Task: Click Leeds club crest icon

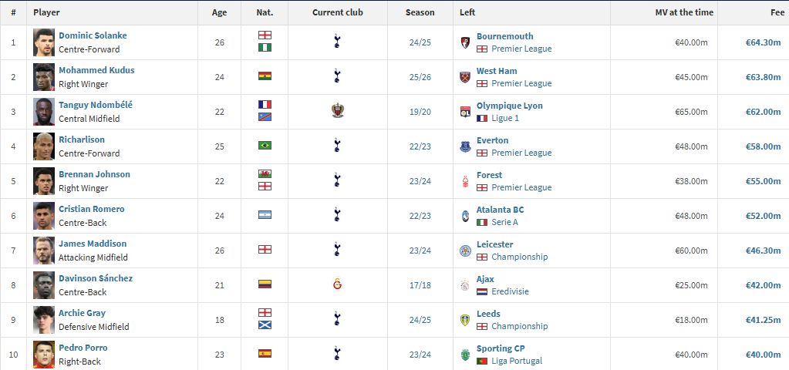Action: click(465, 320)
